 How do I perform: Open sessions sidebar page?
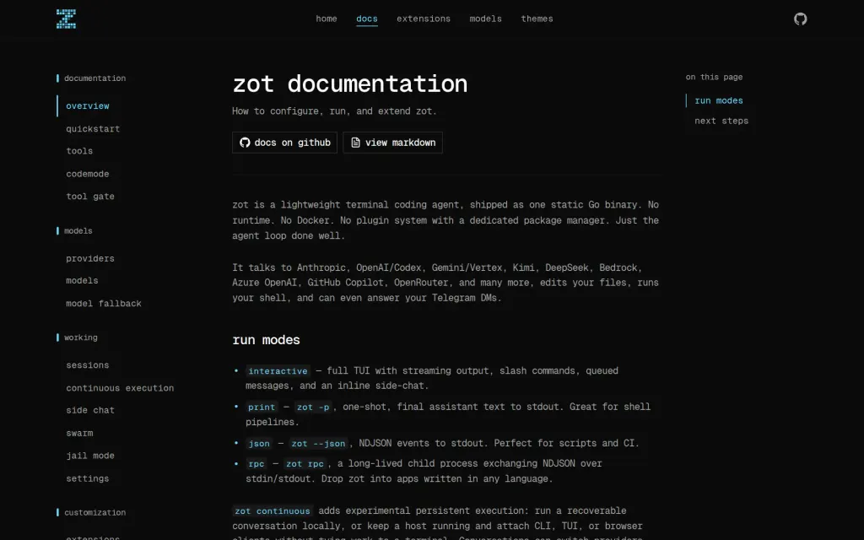88,365
